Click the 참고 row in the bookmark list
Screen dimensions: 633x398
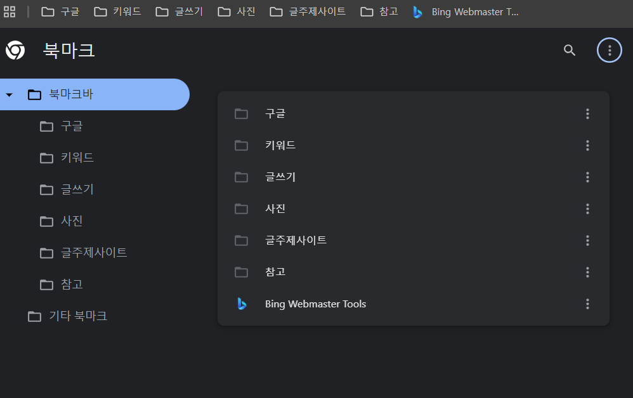tap(414, 272)
